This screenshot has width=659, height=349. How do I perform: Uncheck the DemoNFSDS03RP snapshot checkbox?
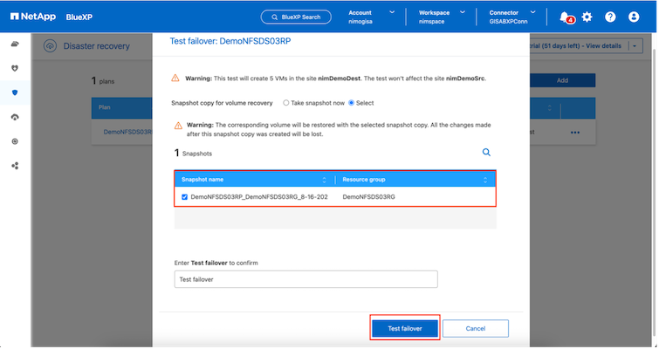[x=184, y=197]
